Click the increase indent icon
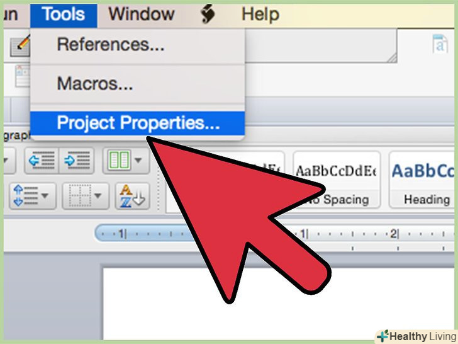The image size is (458, 344). (x=77, y=161)
